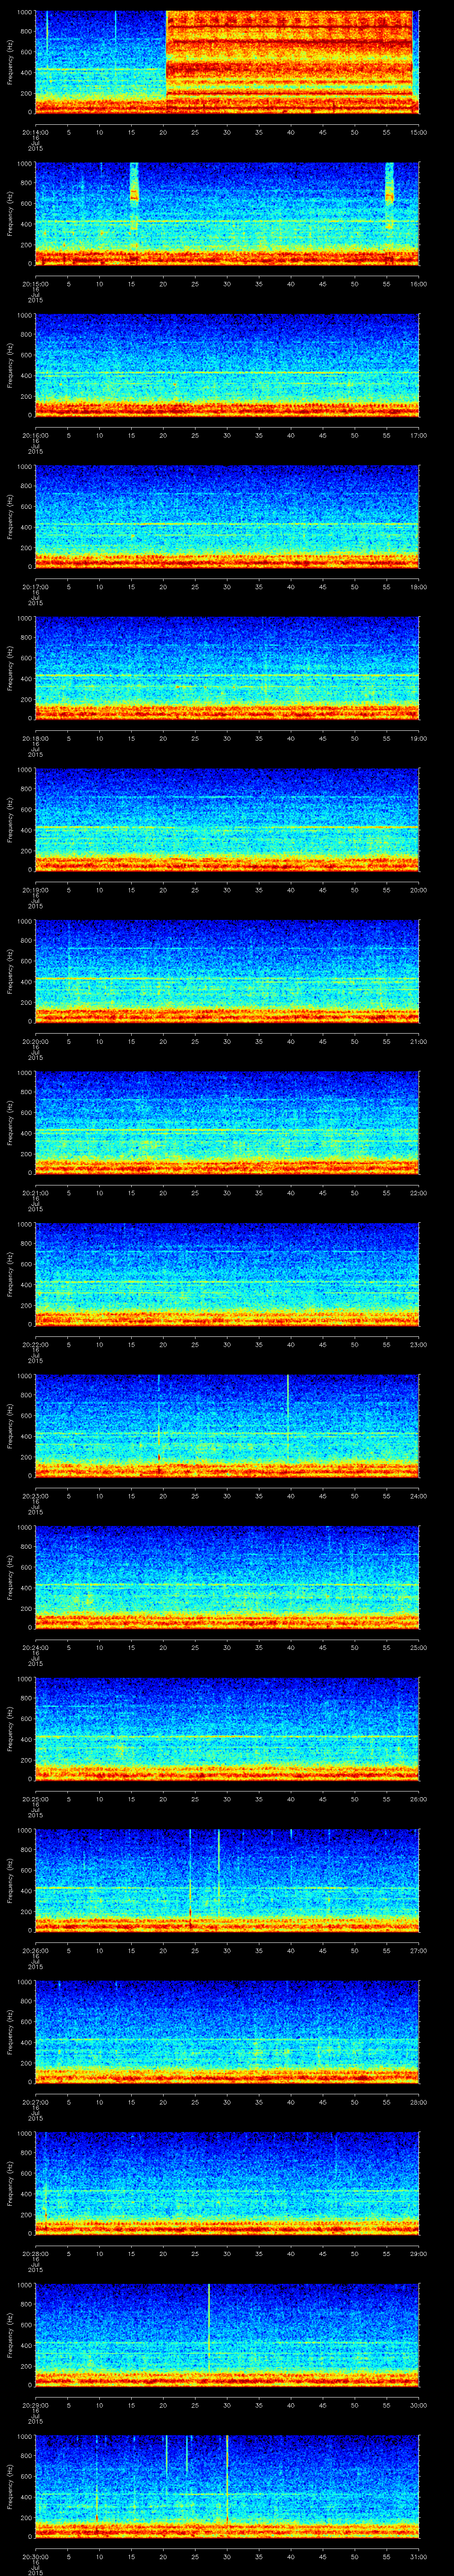Click the spectrogram panel starting at 20:14:00
The image size is (454, 2576).
227,63
